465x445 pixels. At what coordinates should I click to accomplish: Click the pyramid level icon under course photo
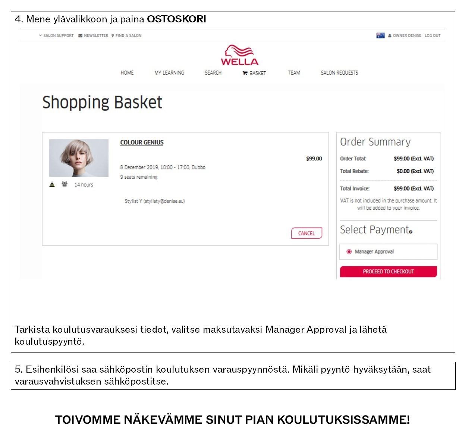[x=52, y=184]
